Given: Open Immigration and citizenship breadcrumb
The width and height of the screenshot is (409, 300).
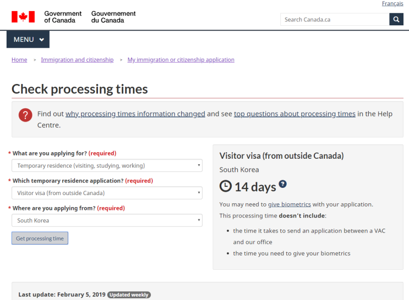Looking at the screenshot, I should pos(77,60).
